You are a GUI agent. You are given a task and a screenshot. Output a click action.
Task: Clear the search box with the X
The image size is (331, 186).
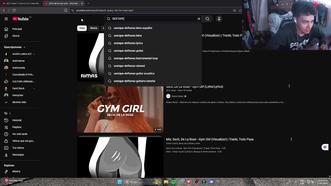(x=199, y=19)
